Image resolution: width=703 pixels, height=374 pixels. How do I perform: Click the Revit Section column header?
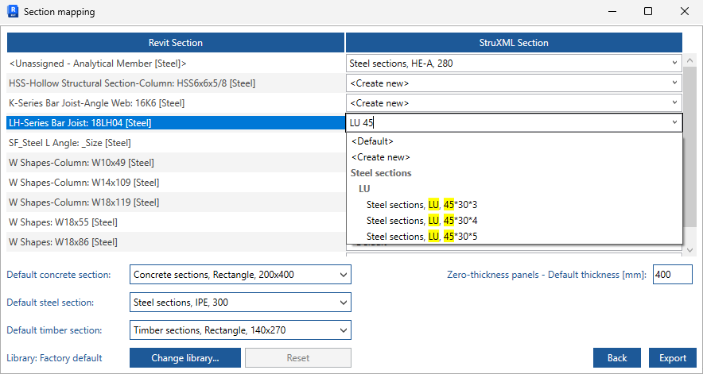[175, 43]
